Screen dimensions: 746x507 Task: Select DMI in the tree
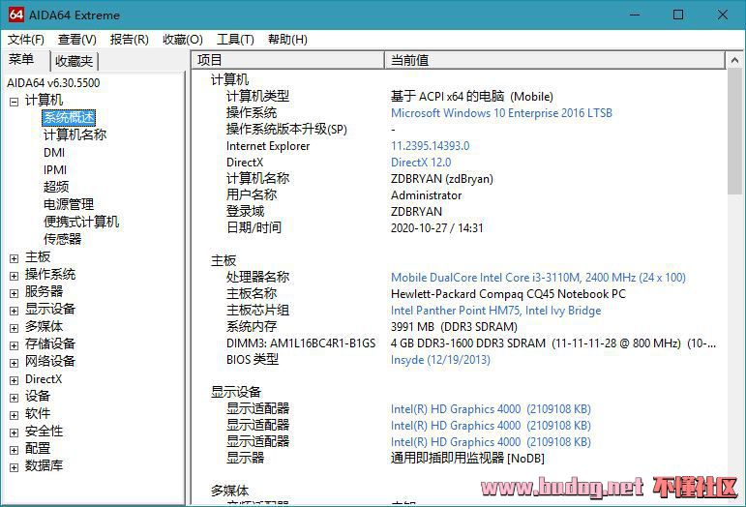(54, 153)
